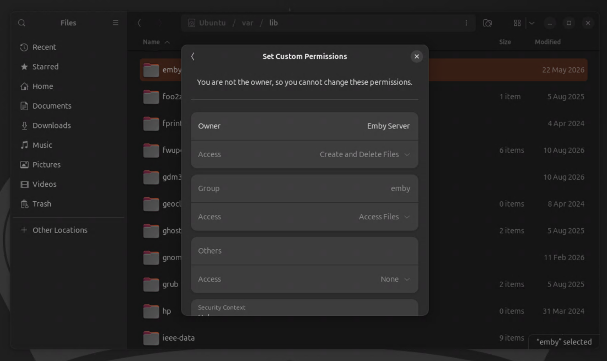Sort by the Modified column header
This screenshot has height=361, width=607.
click(x=548, y=42)
